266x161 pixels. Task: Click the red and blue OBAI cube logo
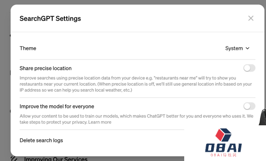pos(223,135)
